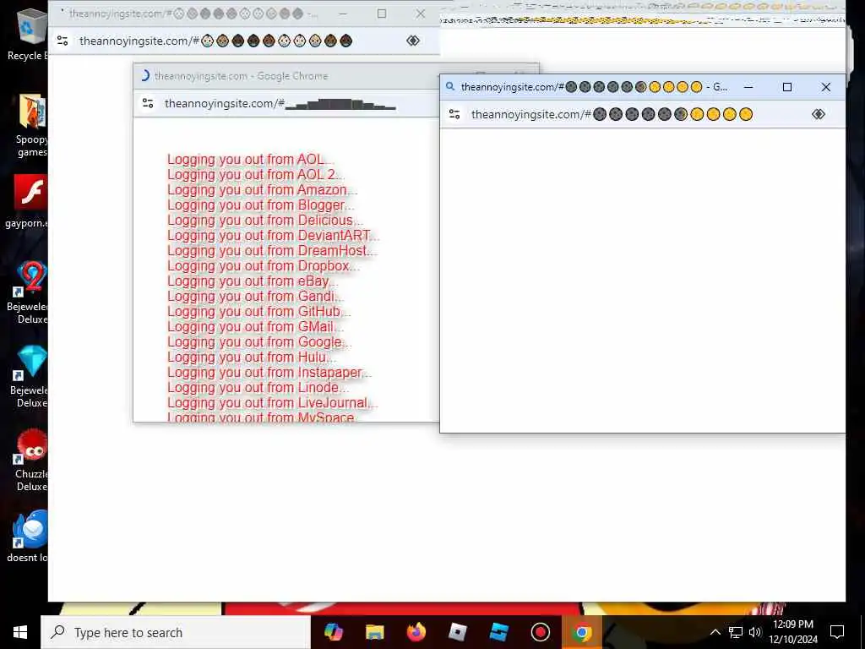
Task: Click the diamond extension icon in the baby-emoji window
Action: (x=412, y=41)
